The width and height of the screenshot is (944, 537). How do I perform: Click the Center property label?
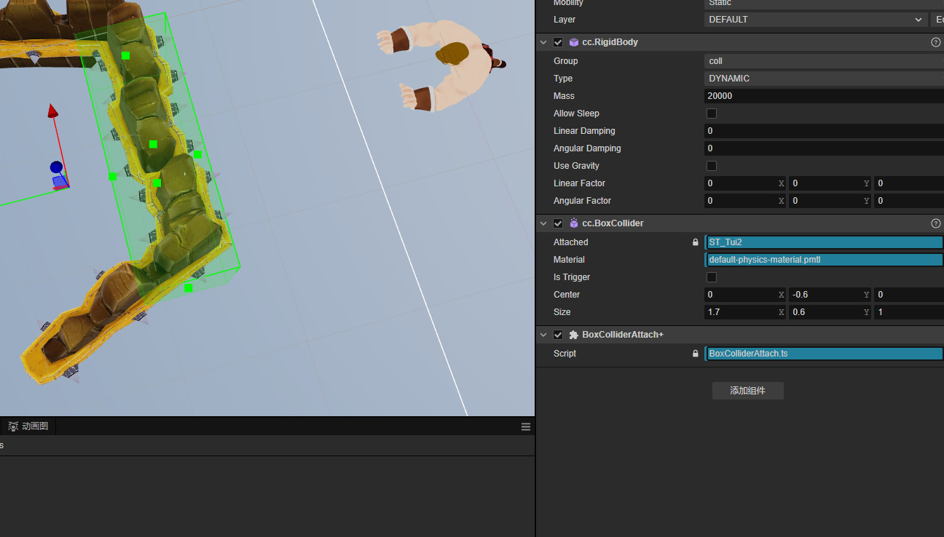click(567, 295)
